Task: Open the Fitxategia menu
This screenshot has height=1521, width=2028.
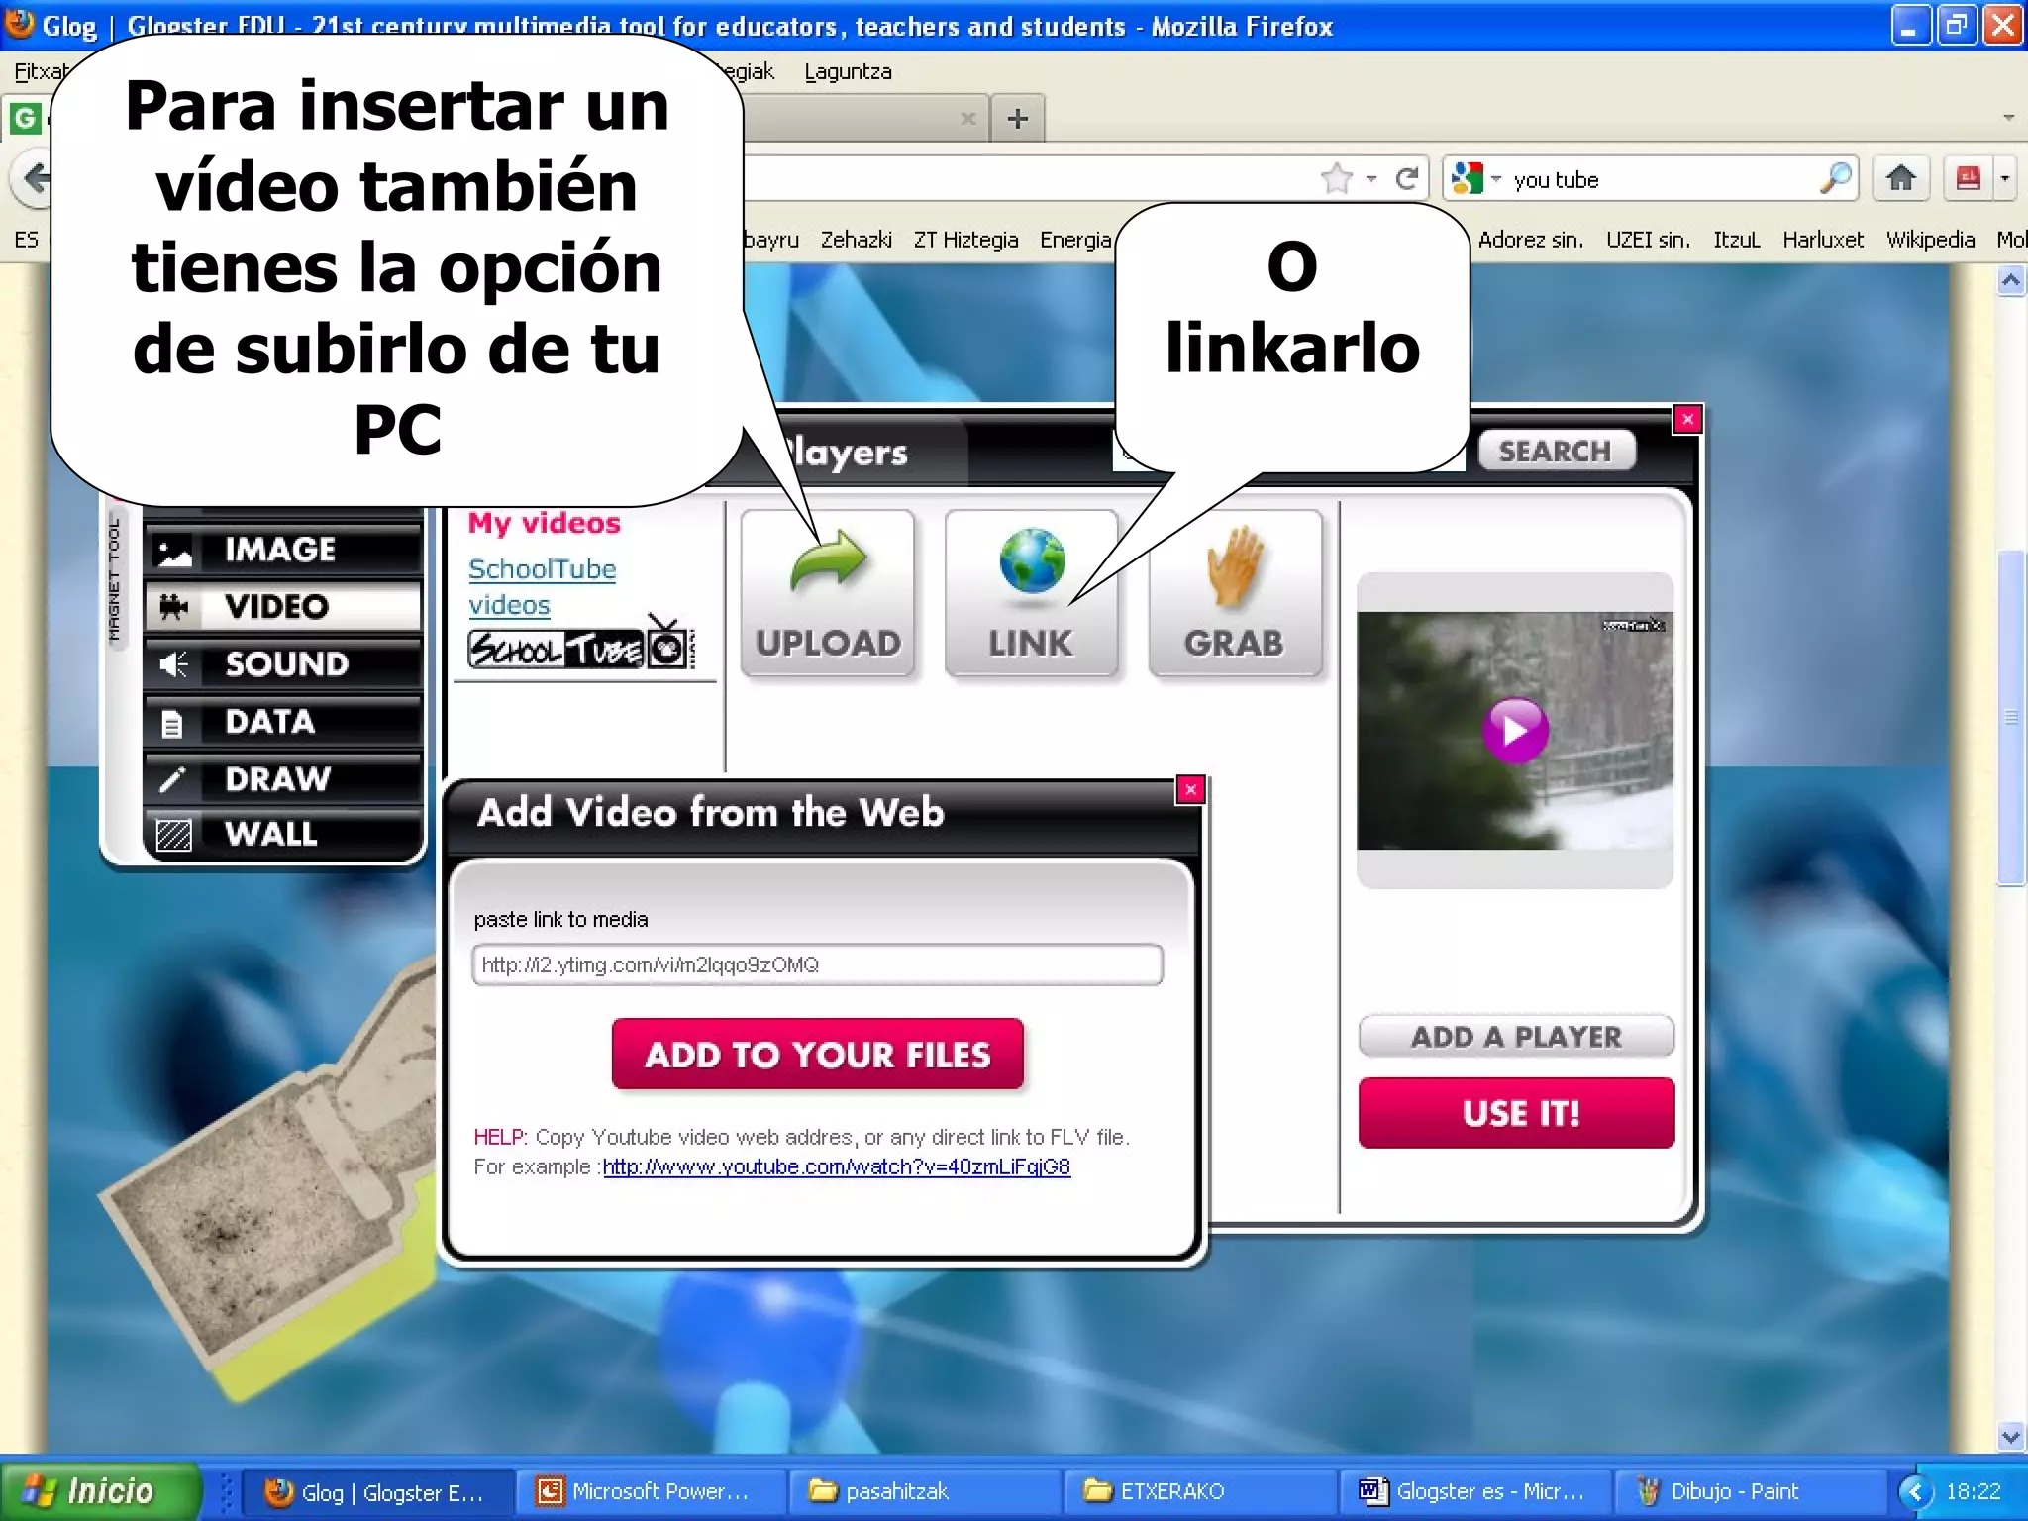Action: (42, 71)
